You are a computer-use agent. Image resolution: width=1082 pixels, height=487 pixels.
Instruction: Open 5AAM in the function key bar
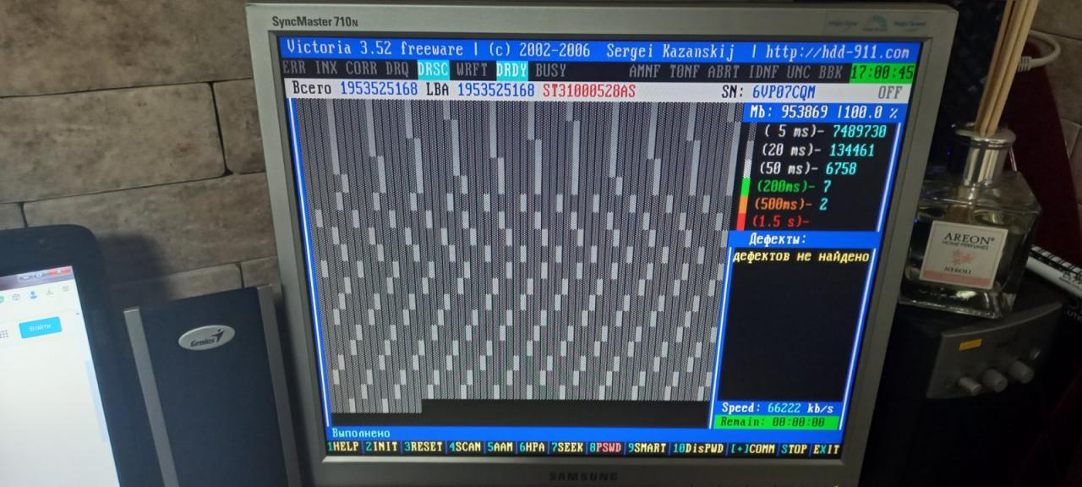coord(500,447)
